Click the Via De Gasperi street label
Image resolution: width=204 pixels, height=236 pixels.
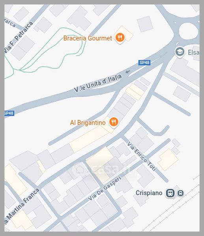coord(105,188)
